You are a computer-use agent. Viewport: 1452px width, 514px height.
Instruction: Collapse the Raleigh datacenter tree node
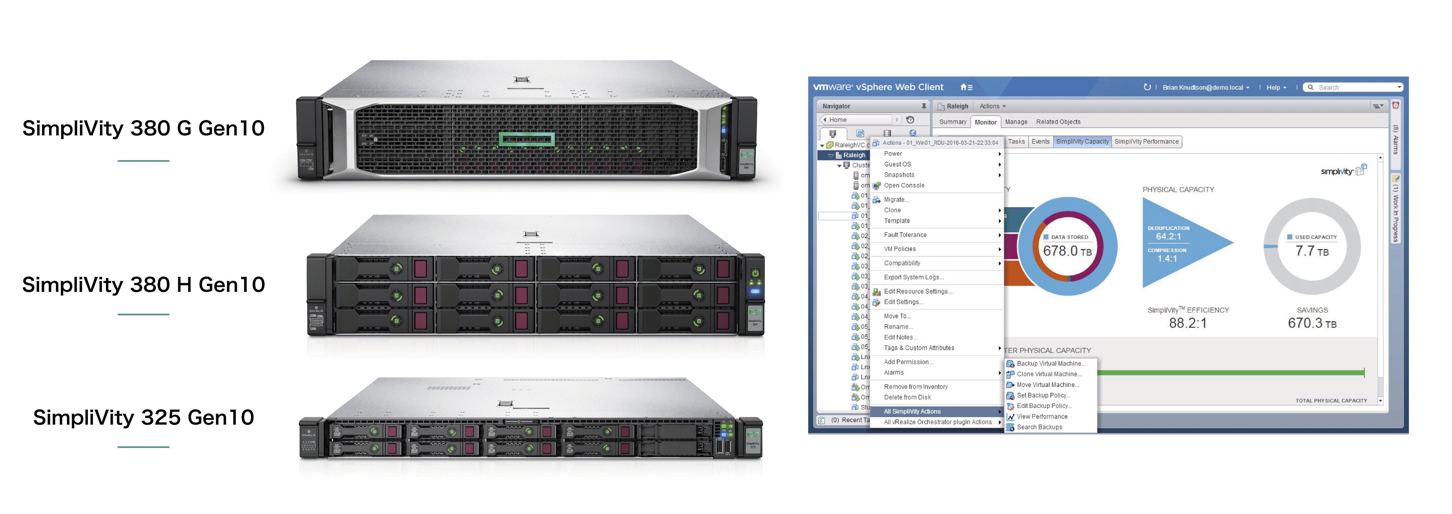coord(830,156)
